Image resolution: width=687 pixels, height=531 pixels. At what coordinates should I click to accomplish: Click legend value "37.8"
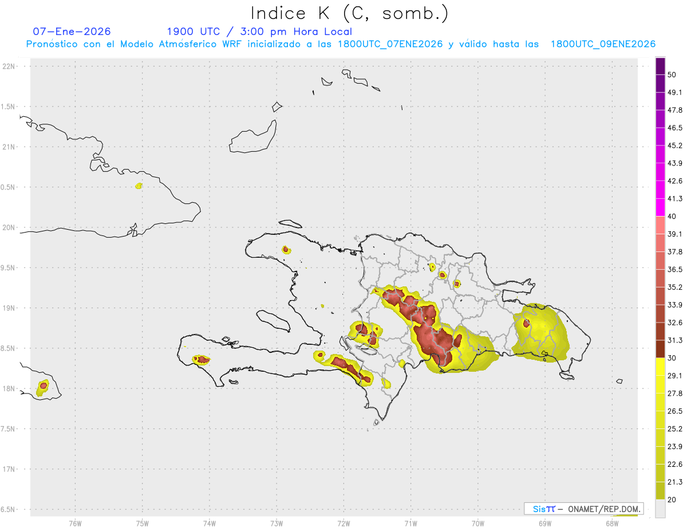point(675,252)
